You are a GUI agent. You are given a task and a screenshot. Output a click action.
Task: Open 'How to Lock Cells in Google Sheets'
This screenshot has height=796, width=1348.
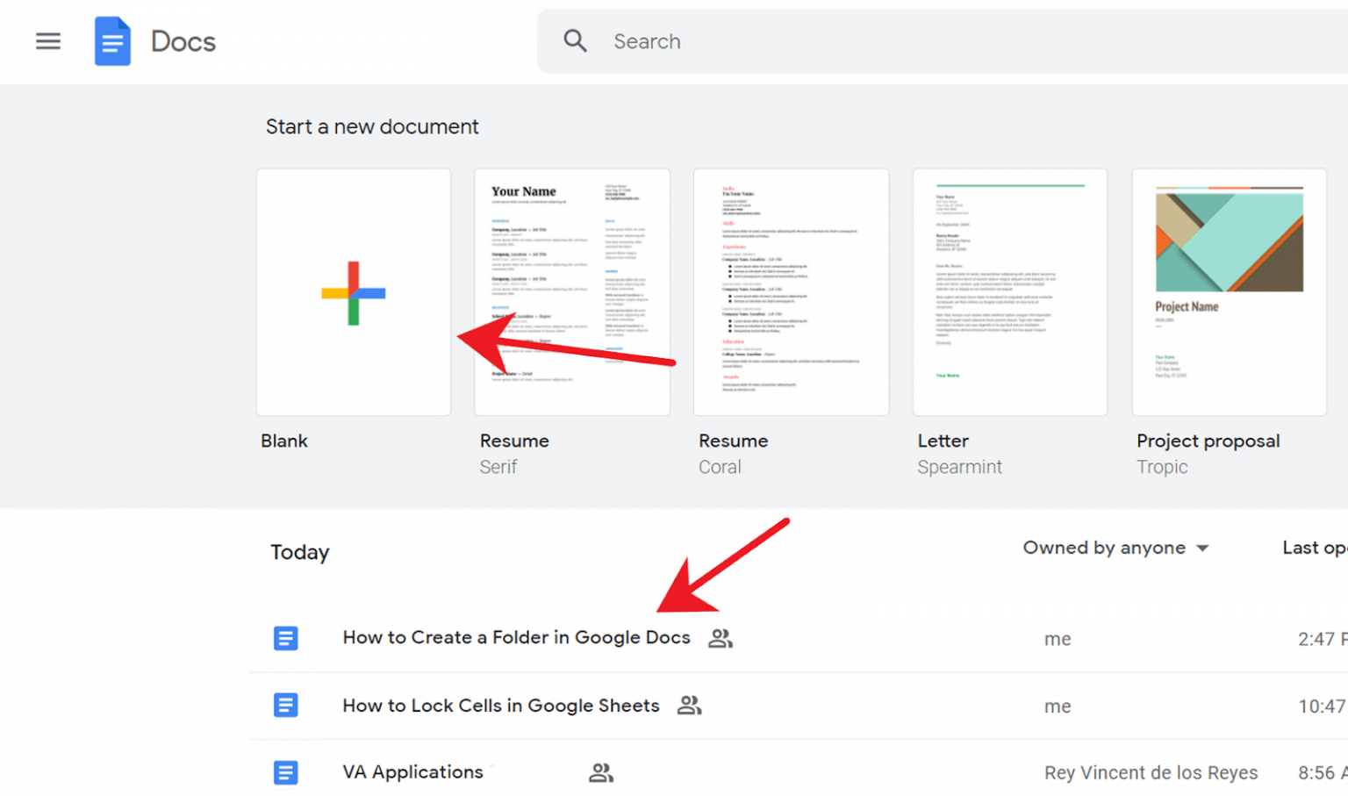(500, 705)
